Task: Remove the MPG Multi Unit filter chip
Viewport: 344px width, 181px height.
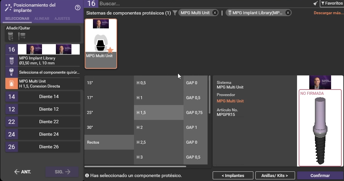Action: [x=215, y=13]
